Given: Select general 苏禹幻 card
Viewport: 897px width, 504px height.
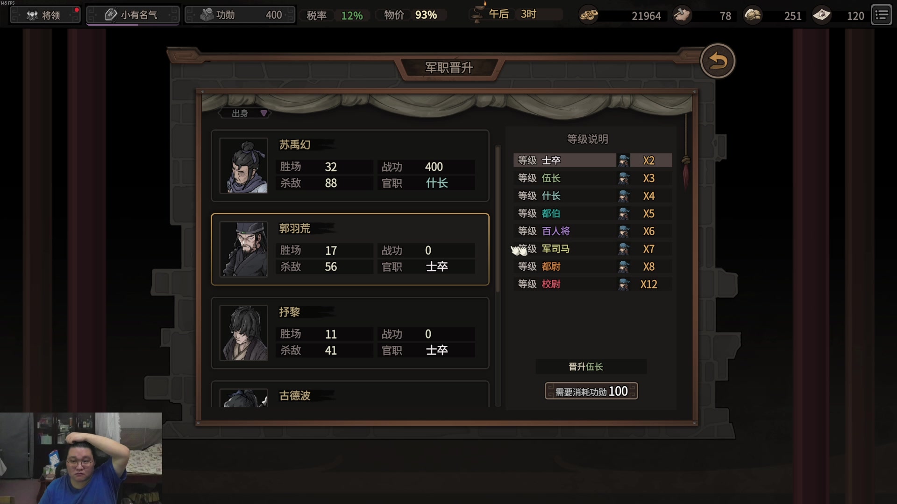Looking at the screenshot, I should pyautogui.click(x=350, y=166).
